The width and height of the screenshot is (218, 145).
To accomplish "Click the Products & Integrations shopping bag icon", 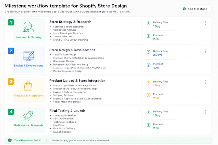I will pos(28,86).
